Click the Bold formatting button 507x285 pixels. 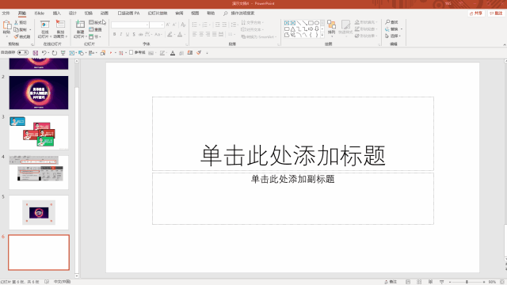tap(114, 34)
